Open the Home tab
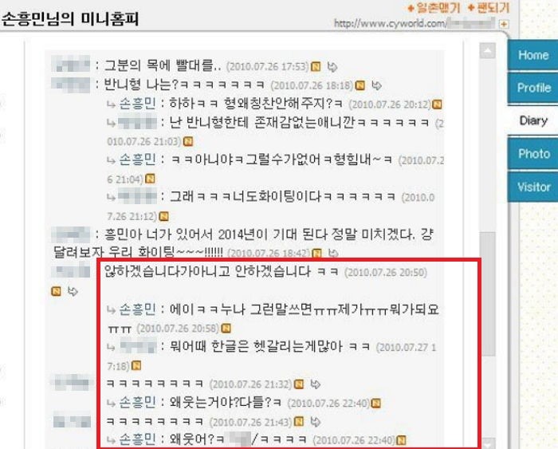This screenshot has width=558, height=449. pyautogui.click(x=532, y=55)
